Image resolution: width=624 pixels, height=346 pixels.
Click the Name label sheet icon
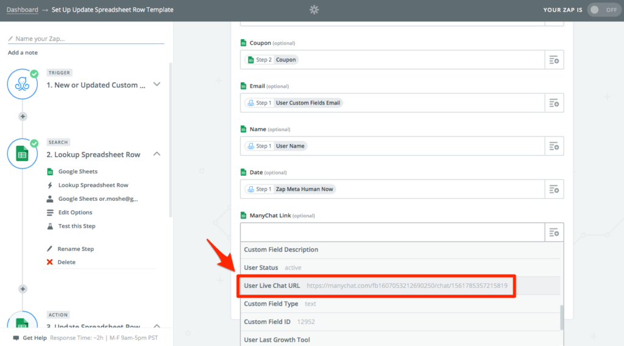pyautogui.click(x=244, y=129)
